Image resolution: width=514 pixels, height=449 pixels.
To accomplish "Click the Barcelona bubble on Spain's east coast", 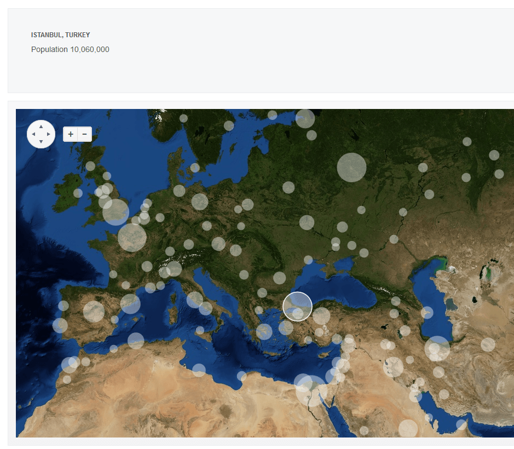I will pyautogui.click(x=130, y=304).
